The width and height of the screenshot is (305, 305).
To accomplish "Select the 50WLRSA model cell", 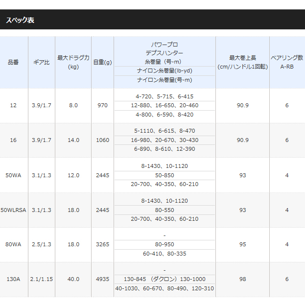I will [x=13, y=210].
